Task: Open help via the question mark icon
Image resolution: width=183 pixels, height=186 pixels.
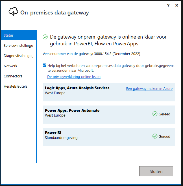Action: 168,5
